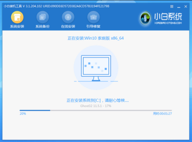Click the 系统安装 label text
The height and width of the screenshot is (142, 192).
17,26
